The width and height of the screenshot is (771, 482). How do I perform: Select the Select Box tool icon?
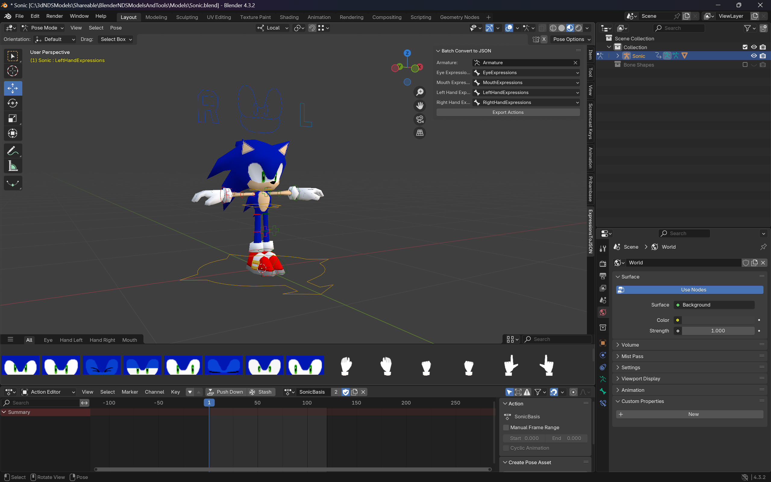pos(13,56)
